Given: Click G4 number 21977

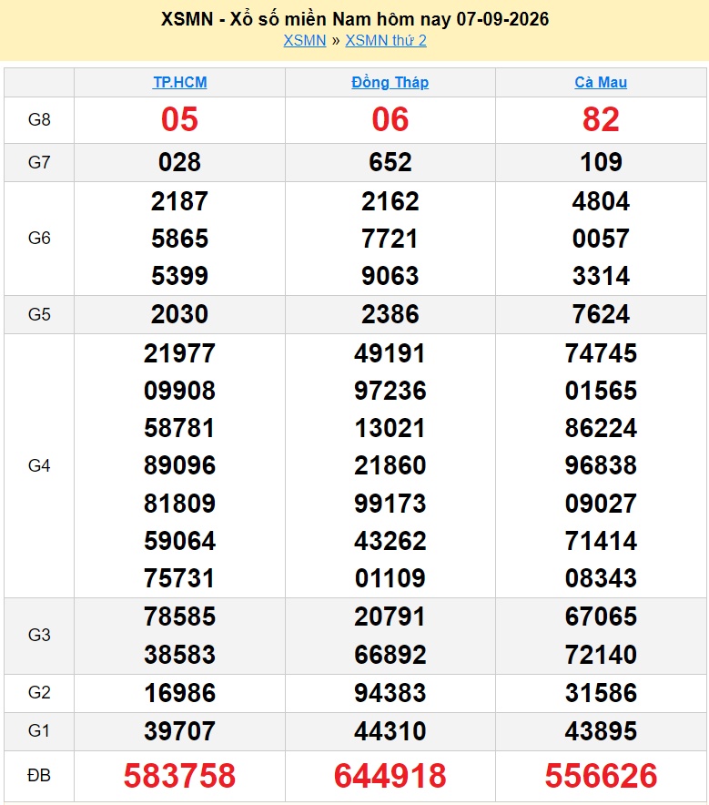Looking at the screenshot, I should pyautogui.click(x=179, y=353).
